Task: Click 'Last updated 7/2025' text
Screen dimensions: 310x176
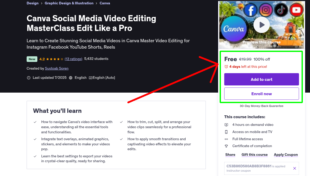Action: point(50,78)
